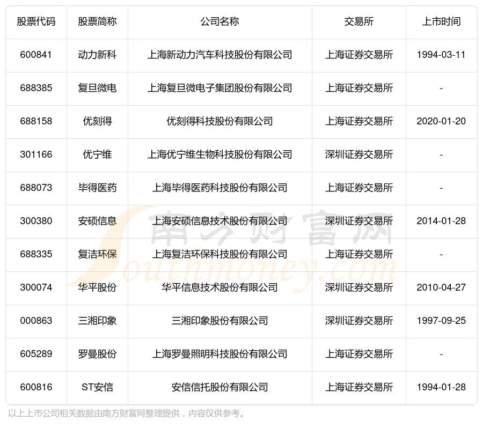Click company 上海安硕信息技术股份有限公司
This screenshot has height=429, width=483.
(x=219, y=221)
